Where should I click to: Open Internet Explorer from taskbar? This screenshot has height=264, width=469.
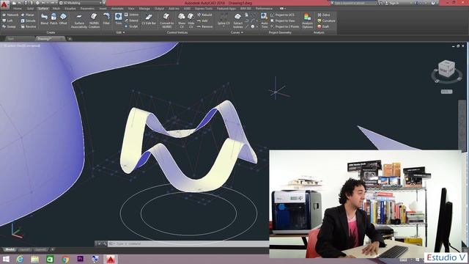pyautogui.click(x=20, y=259)
